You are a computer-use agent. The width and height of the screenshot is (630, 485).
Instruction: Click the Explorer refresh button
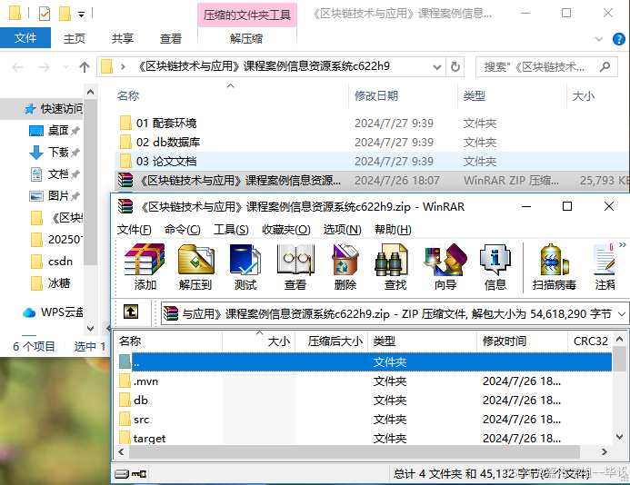point(455,66)
